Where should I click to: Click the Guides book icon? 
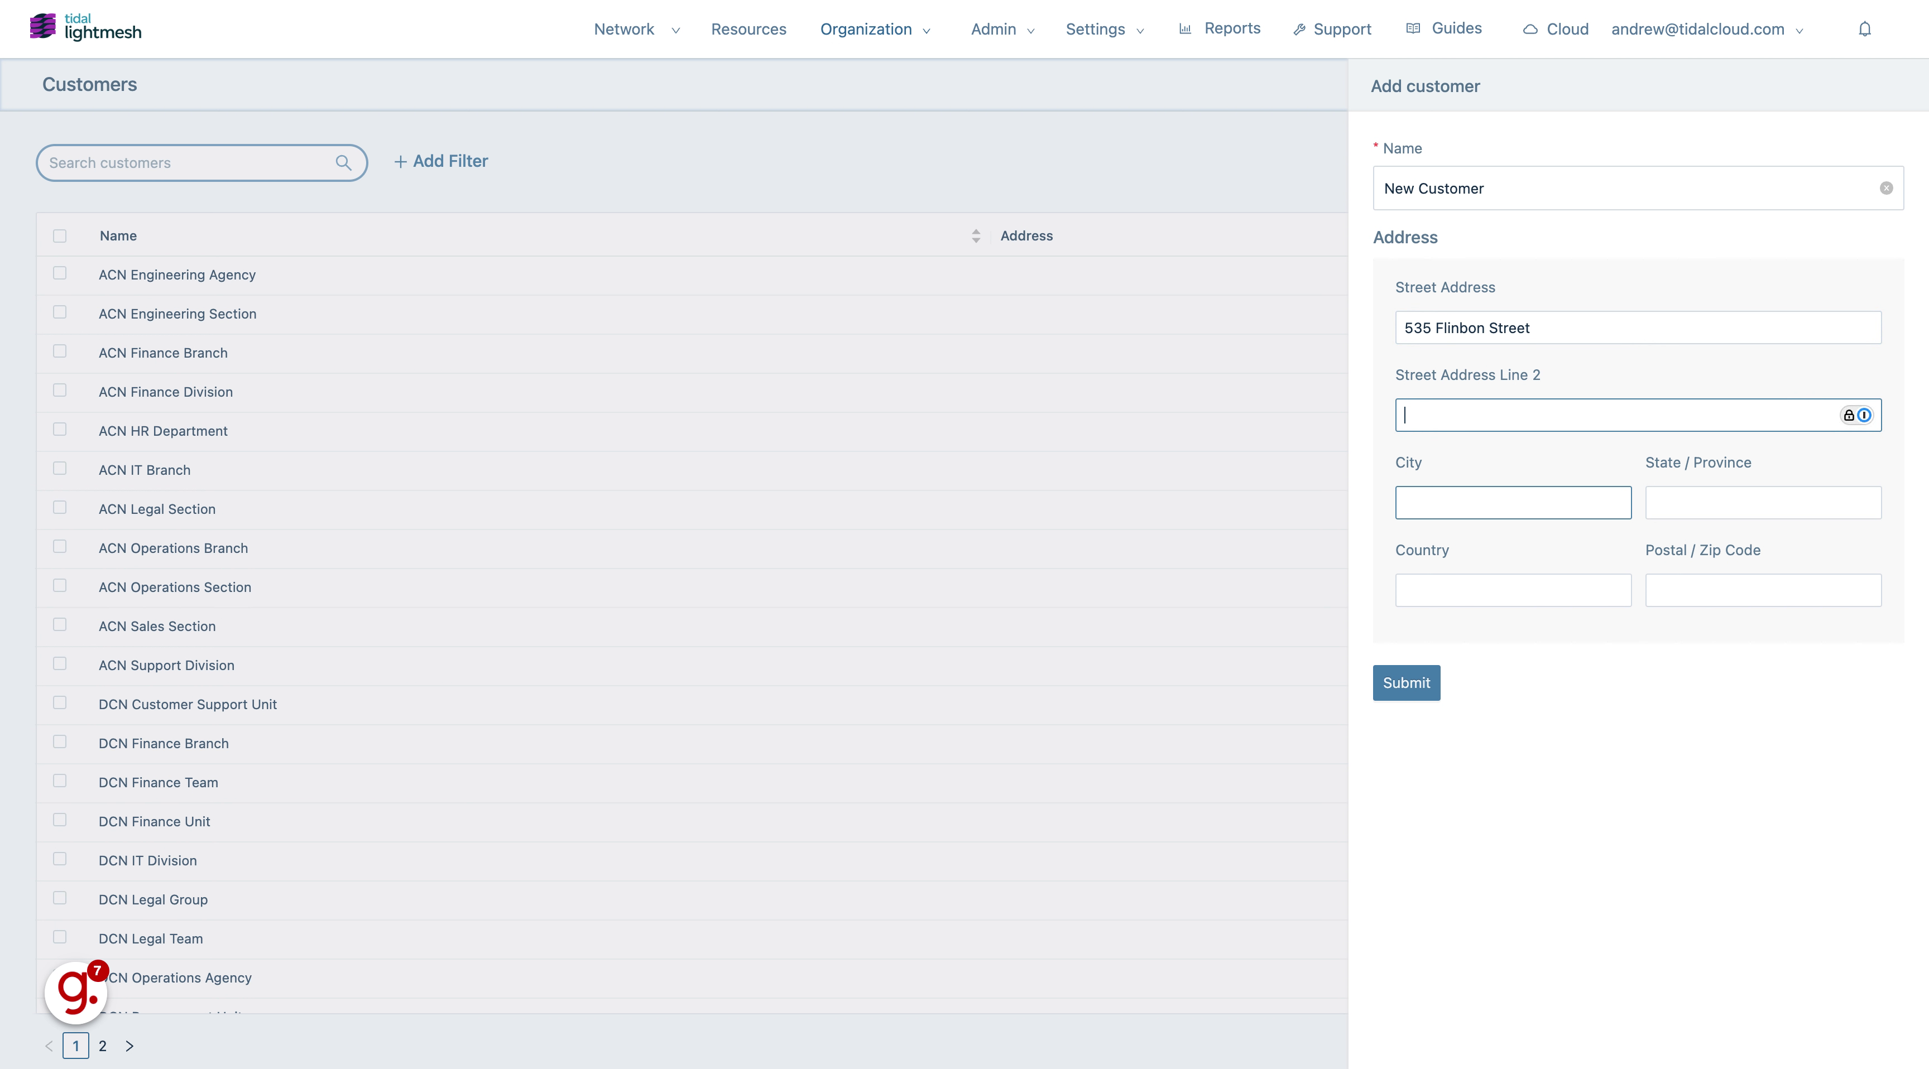point(1413,28)
